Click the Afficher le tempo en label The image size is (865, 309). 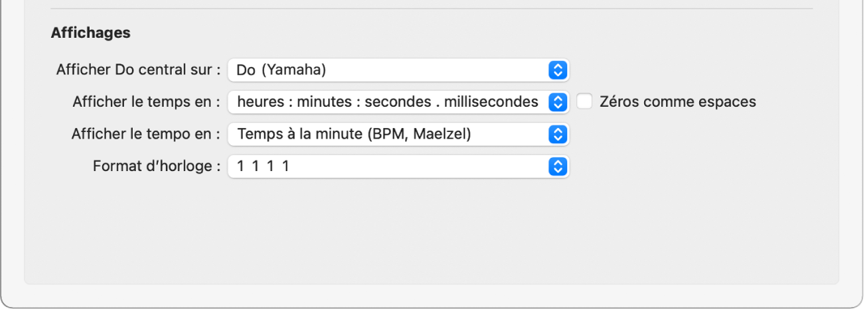click(x=145, y=135)
